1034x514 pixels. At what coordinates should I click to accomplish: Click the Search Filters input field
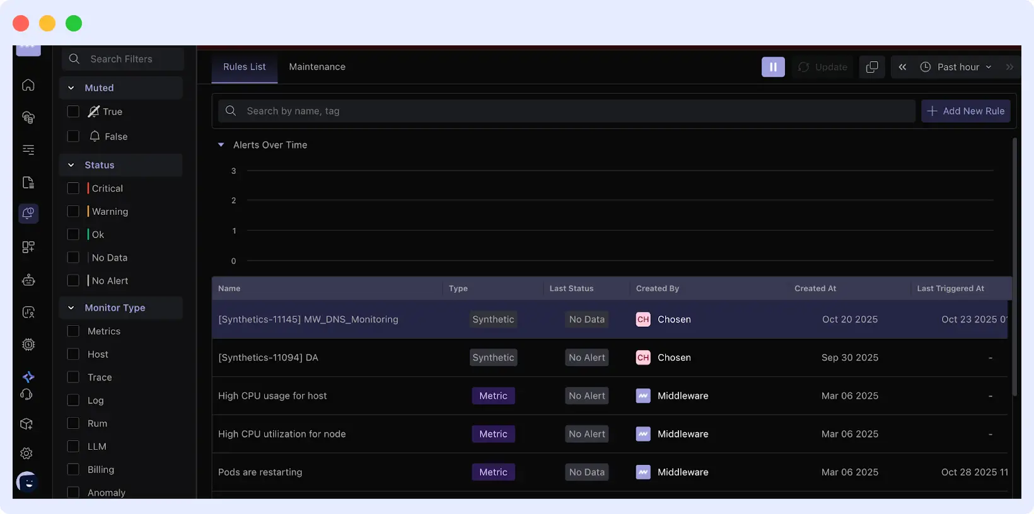pyautogui.click(x=123, y=59)
